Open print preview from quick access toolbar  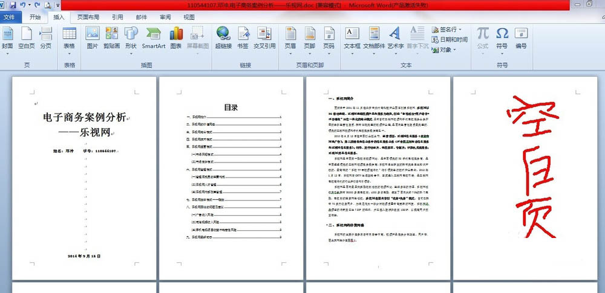click(47, 5)
